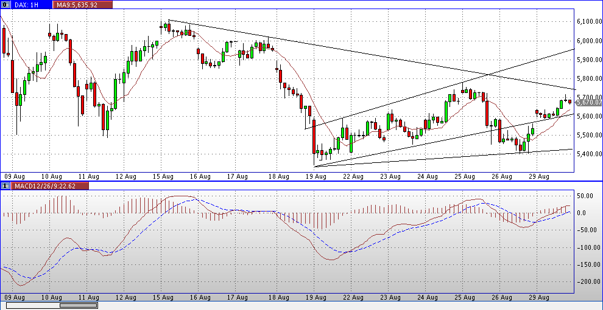This screenshot has height=310, width=603.
Task: Click the gray thumb of the horizontal scrollbar
Action: click(x=79, y=305)
